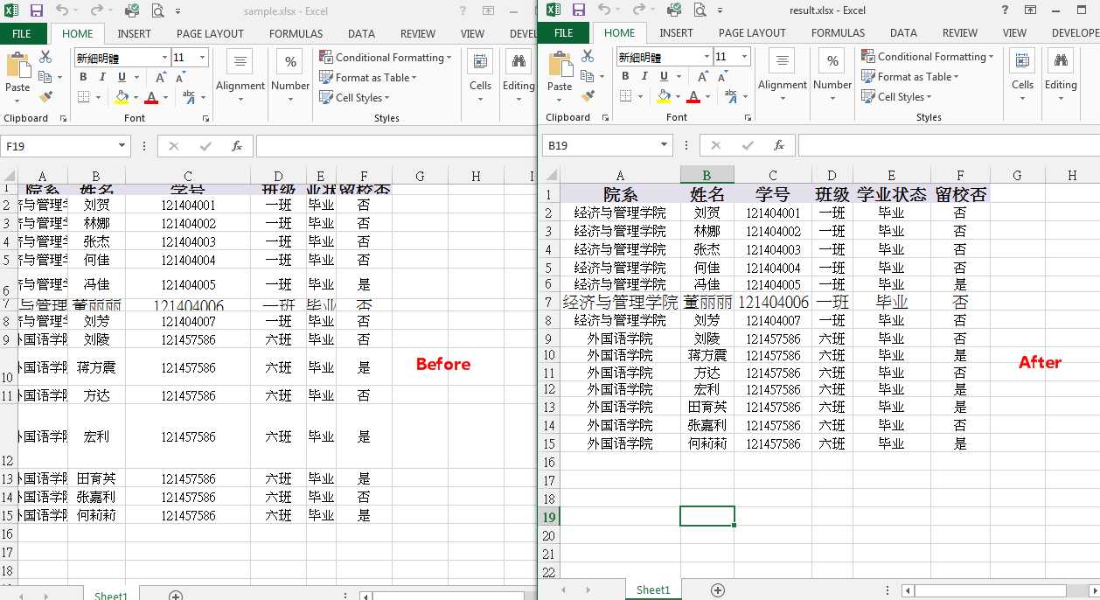
Task: Switch to PAGE LAYOUT tab in result.xlsx
Action: point(752,33)
